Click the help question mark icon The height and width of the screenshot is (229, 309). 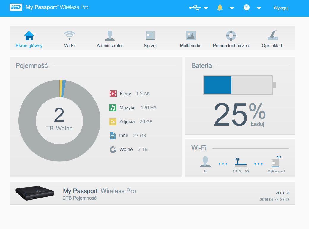(247, 7)
